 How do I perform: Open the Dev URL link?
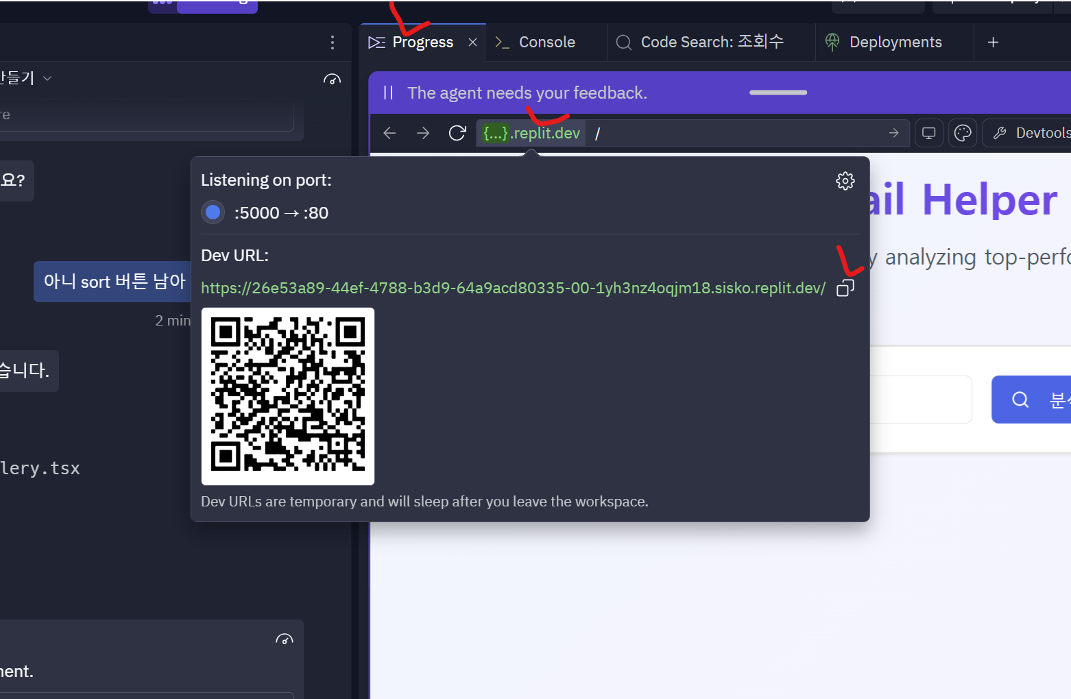click(x=513, y=288)
